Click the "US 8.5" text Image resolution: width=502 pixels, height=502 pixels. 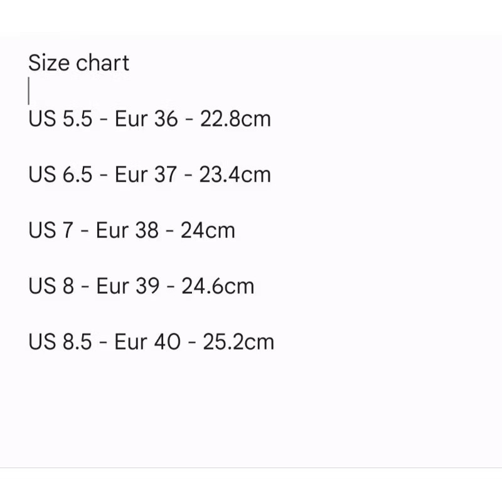tap(60, 342)
